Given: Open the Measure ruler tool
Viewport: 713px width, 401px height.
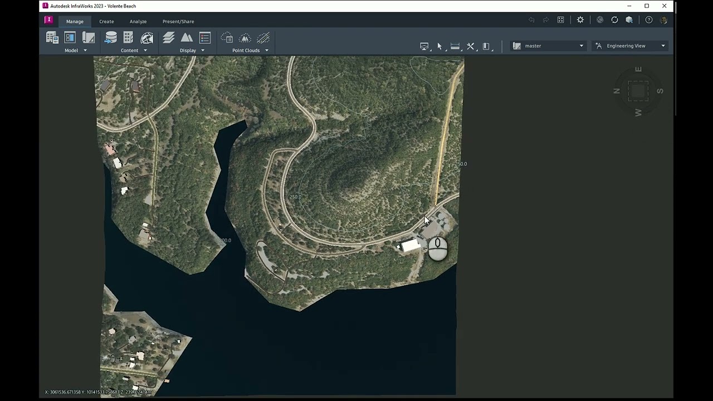Looking at the screenshot, I should point(455,46).
